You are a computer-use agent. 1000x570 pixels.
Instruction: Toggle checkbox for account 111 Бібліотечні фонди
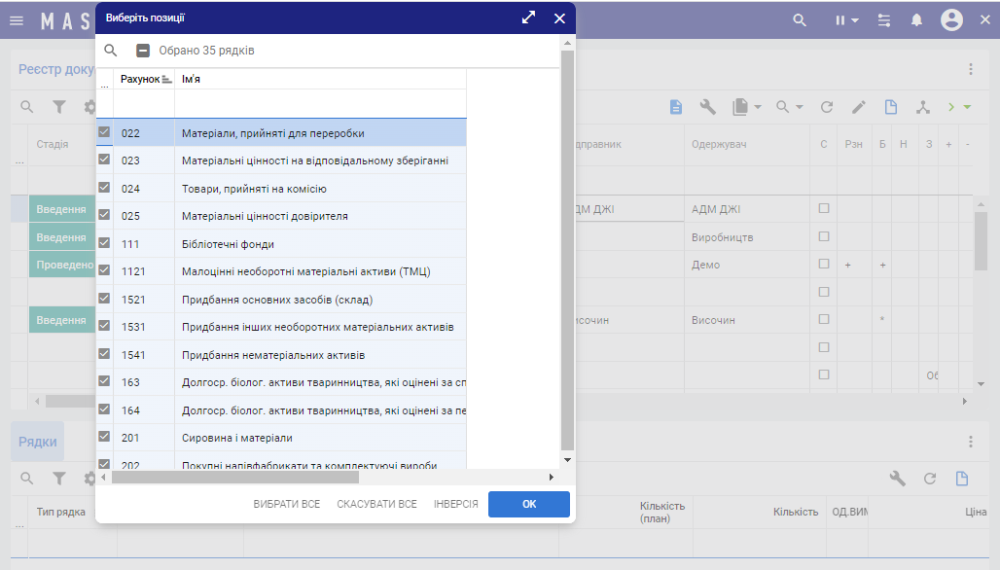coord(104,243)
